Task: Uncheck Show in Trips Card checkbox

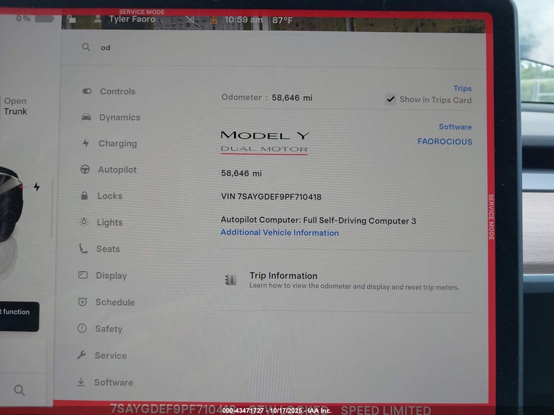Action: (x=391, y=100)
